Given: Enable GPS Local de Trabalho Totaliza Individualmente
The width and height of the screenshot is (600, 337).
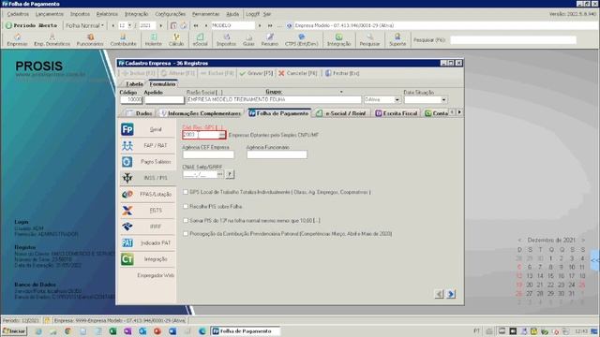Looking at the screenshot, I should pyautogui.click(x=186, y=192).
